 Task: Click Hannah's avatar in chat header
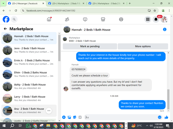67,30
